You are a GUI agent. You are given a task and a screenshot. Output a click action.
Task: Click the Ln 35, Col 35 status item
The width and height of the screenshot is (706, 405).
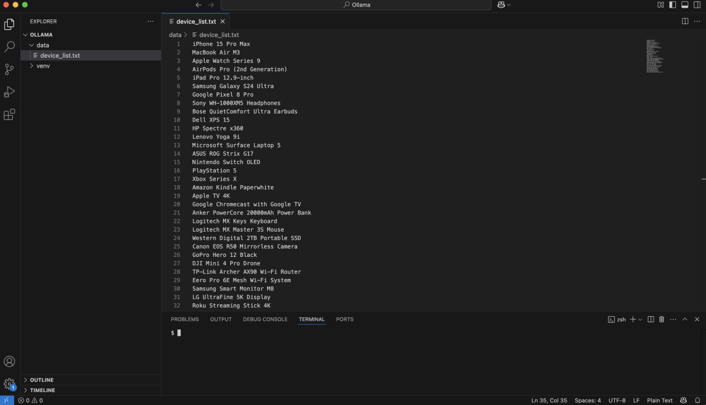point(550,400)
